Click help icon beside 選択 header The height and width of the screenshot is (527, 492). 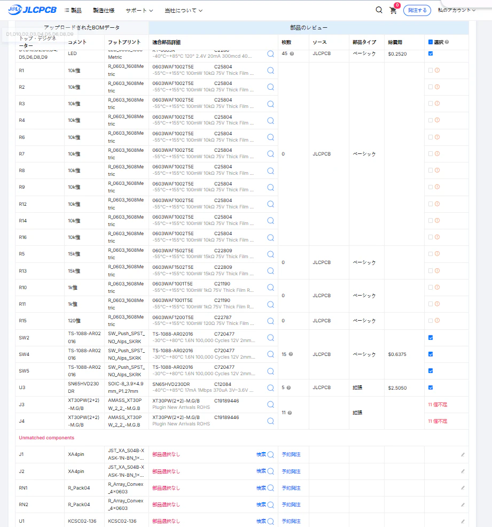[x=447, y=42]
